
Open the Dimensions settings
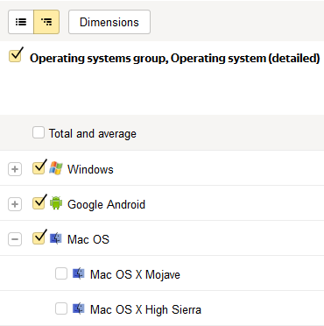(109, 22)
